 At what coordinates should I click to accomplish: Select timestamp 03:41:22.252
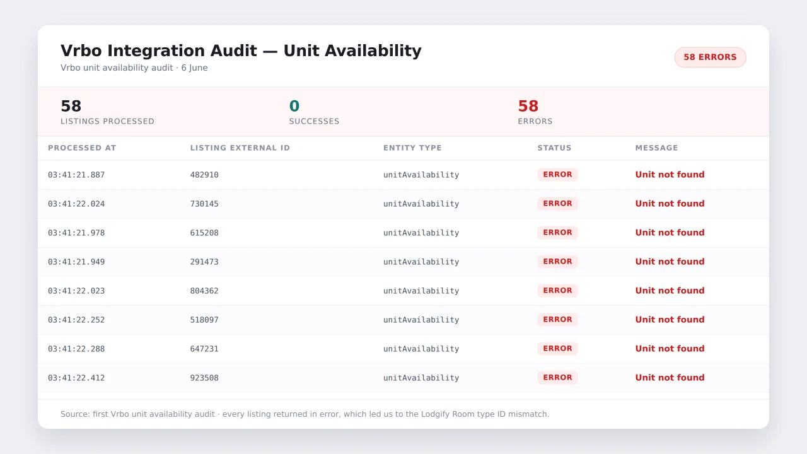point(76,320)
